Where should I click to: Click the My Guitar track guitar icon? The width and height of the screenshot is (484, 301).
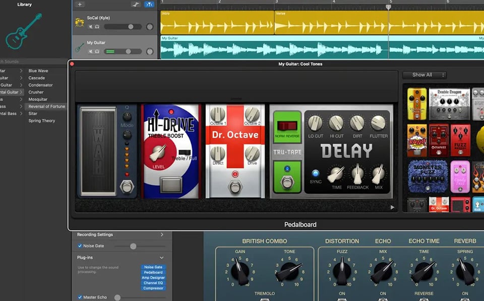tap(79, 47)
